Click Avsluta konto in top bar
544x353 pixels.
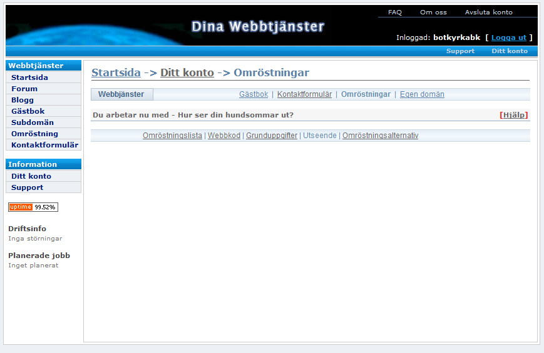488,12
